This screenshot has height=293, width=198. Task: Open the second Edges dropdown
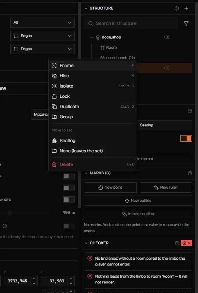pos(43,49)
